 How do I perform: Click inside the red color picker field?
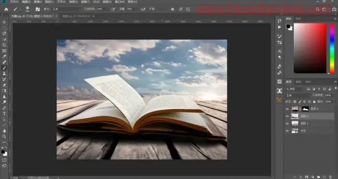(x=310, y=48)
